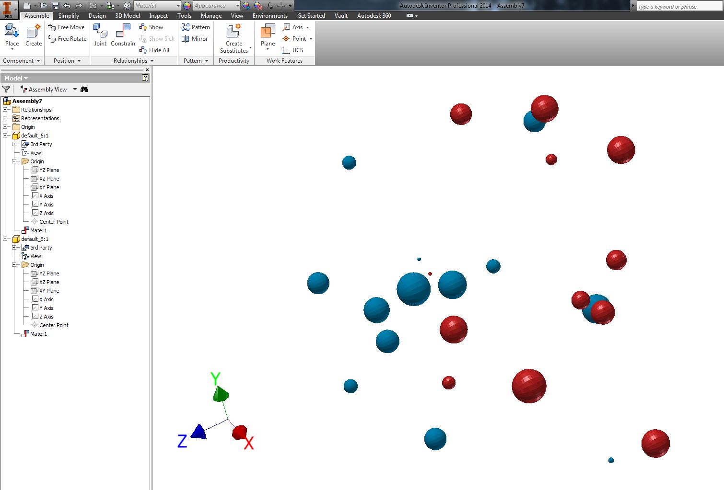Image resolution: width=724 pixels, height=490 pixels.
Task: Click the help search keyword field
Action: point(679,6)
